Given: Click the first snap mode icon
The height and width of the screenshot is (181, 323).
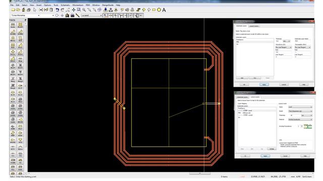Looking at the screenshot, I should click(105, 16).
